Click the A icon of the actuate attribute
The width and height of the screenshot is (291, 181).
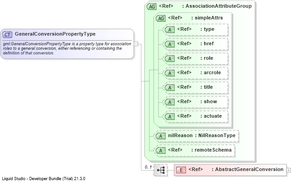coord(170,117)
